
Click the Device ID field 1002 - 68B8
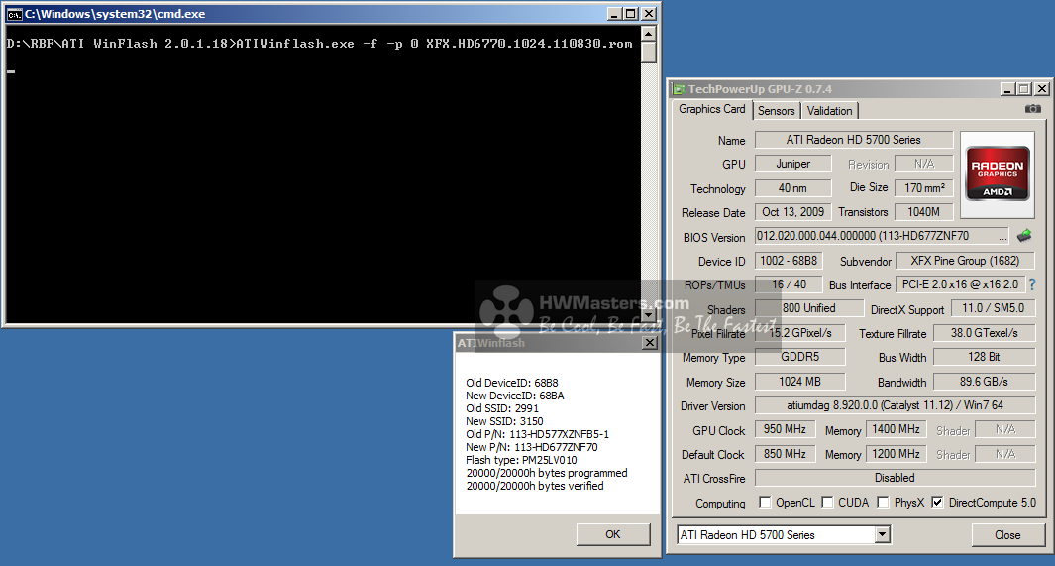[x=789, y=261]
